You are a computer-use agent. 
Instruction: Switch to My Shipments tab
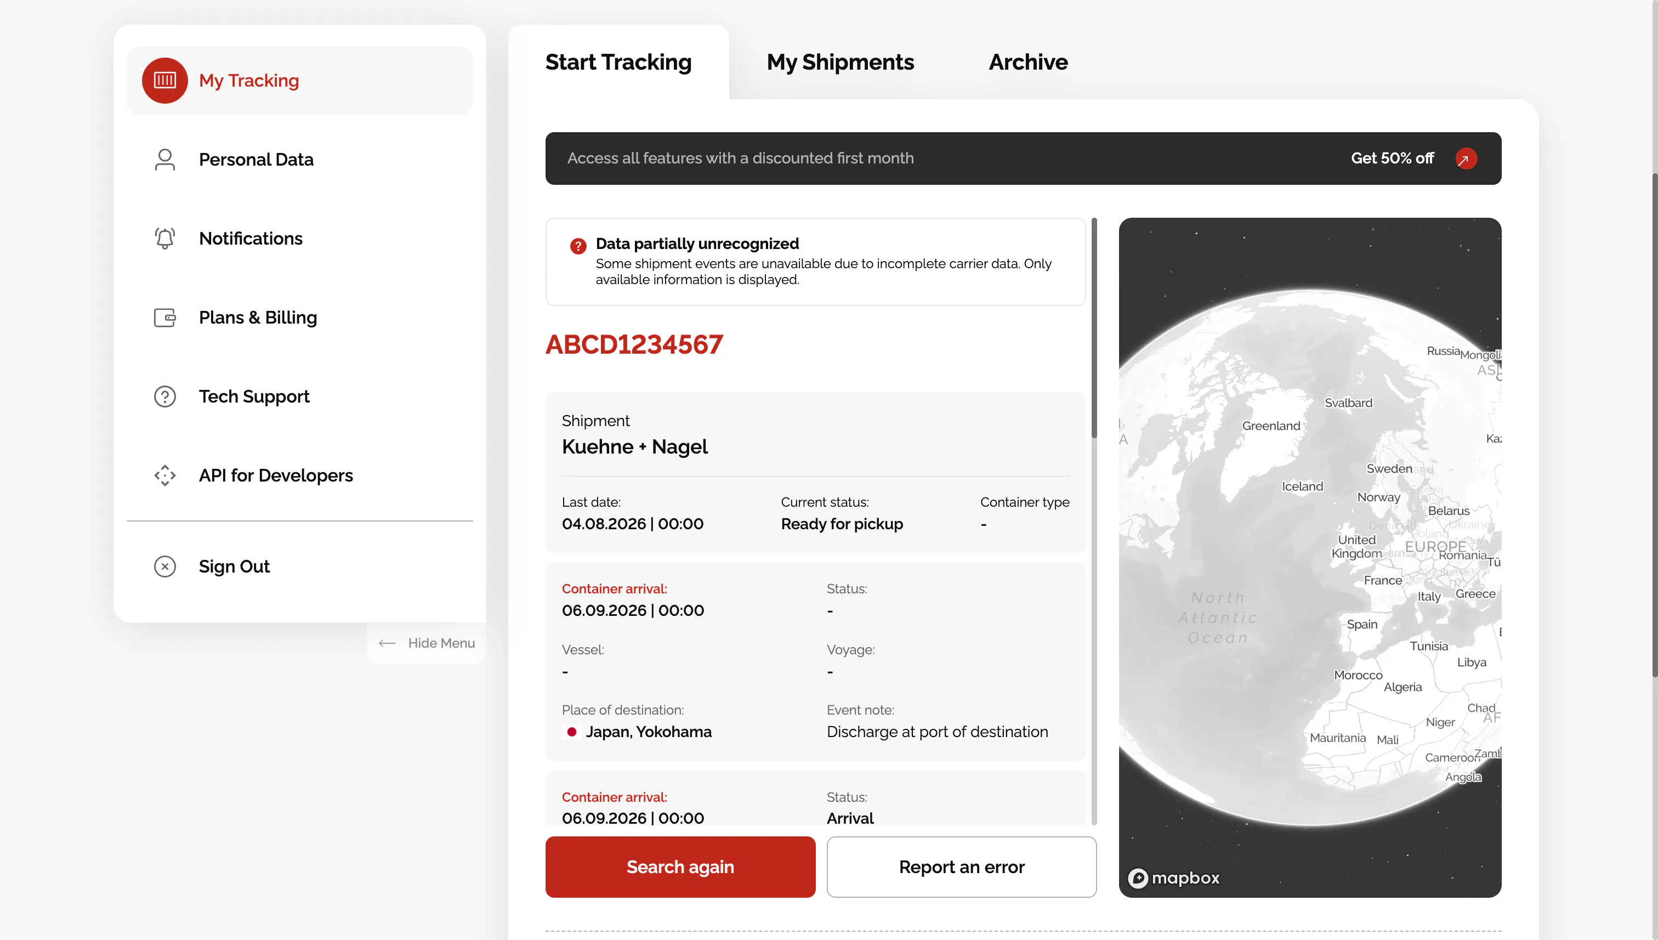click(839, 62)
